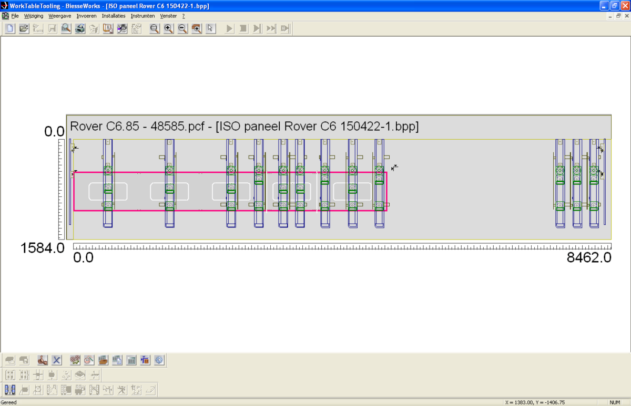This screenshot has height=406, width=631.
Task: Click the grayed-out Stop simulation button
Action: point(243,28)
